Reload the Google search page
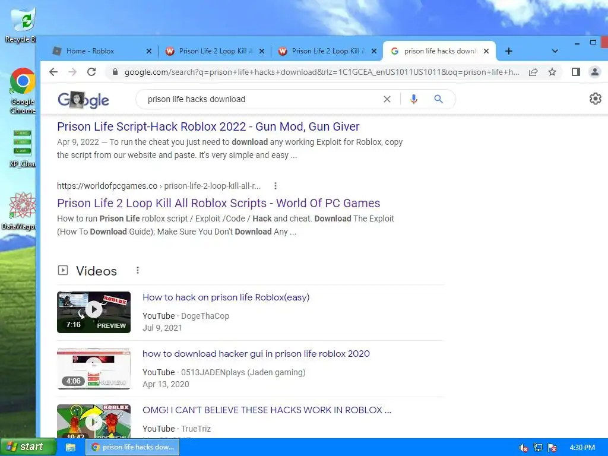Image resolution: width=608 pixels, height=456 pixels. click(91, 72)
